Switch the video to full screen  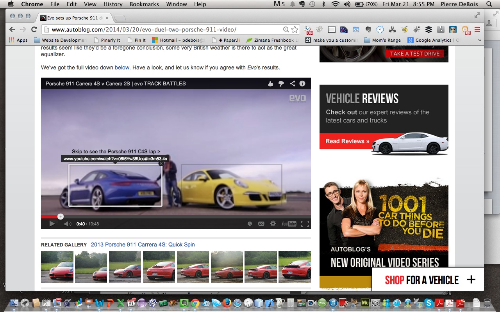(x=305, y=224)
